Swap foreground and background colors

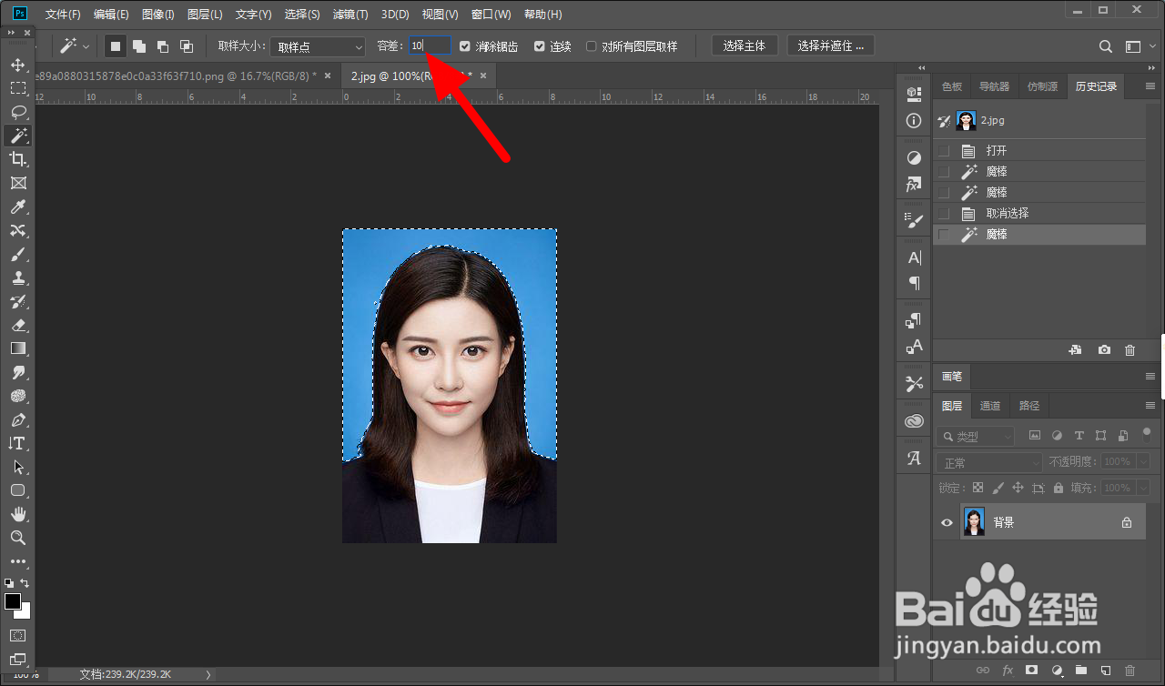[25, 582]
